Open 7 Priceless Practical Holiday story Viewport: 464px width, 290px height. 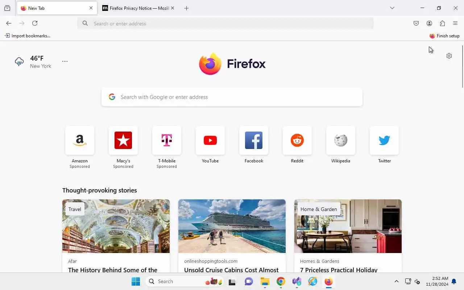coord(339,270)
